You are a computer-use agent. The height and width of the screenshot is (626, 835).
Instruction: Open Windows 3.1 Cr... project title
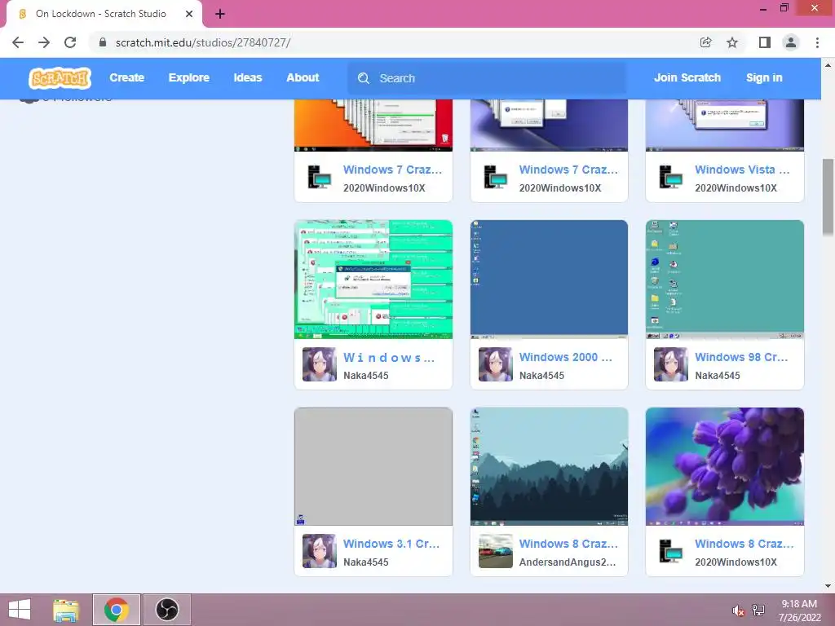coord(391,544)
